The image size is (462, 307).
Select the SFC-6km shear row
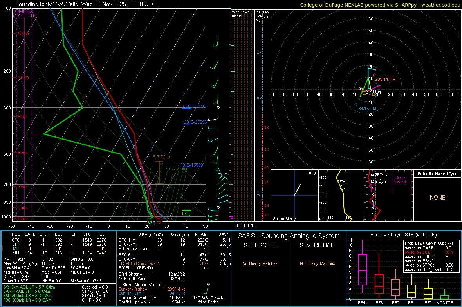[x=175, y=255]
